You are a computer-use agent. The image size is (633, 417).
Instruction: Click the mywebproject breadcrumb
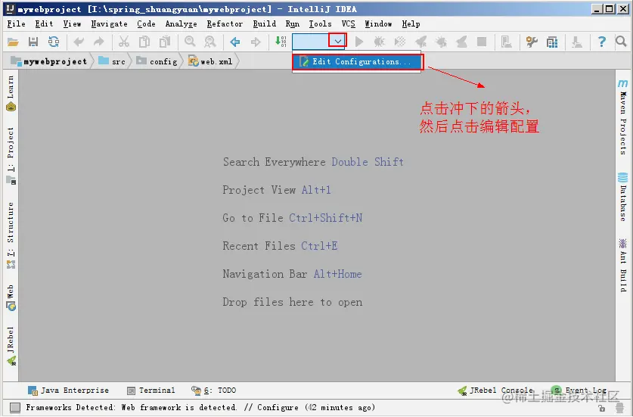coord(49,61)
